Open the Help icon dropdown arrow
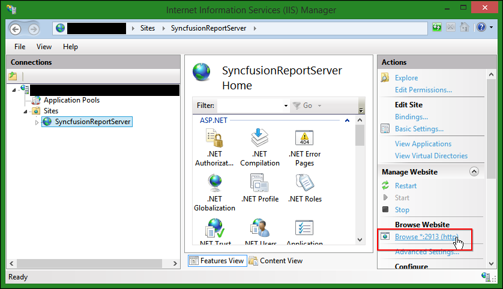 click(x=492, y=27)
